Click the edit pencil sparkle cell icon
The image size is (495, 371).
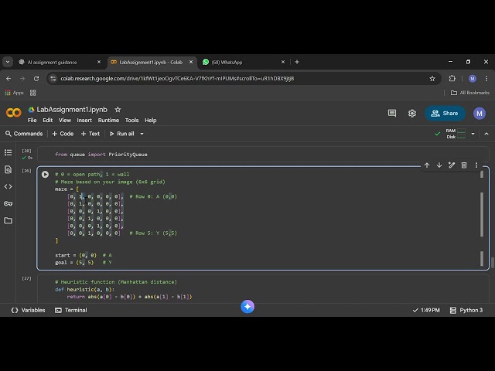452,165
